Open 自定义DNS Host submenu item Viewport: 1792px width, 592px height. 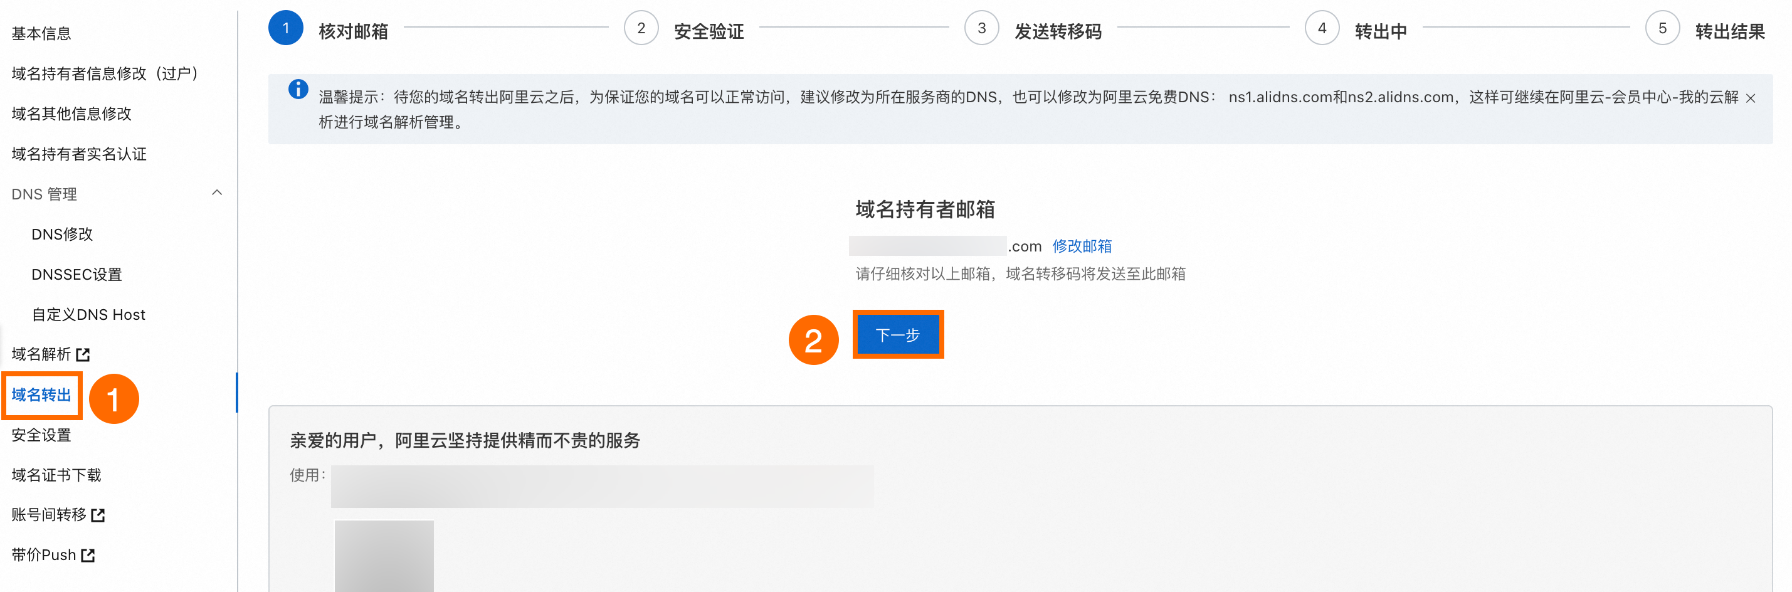88,314
